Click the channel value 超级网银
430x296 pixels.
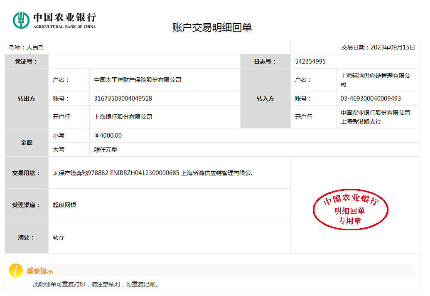64,205
